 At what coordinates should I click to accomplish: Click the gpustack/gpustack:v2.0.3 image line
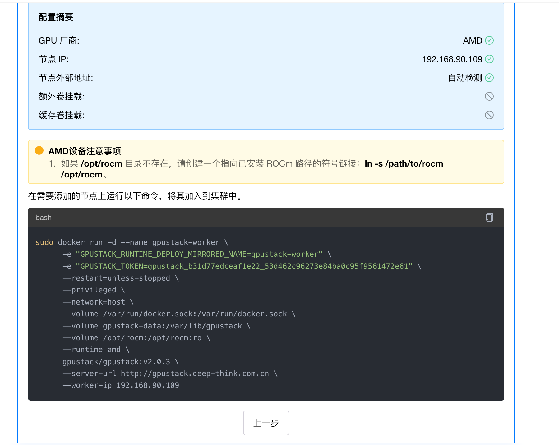(x=121, y=362)
